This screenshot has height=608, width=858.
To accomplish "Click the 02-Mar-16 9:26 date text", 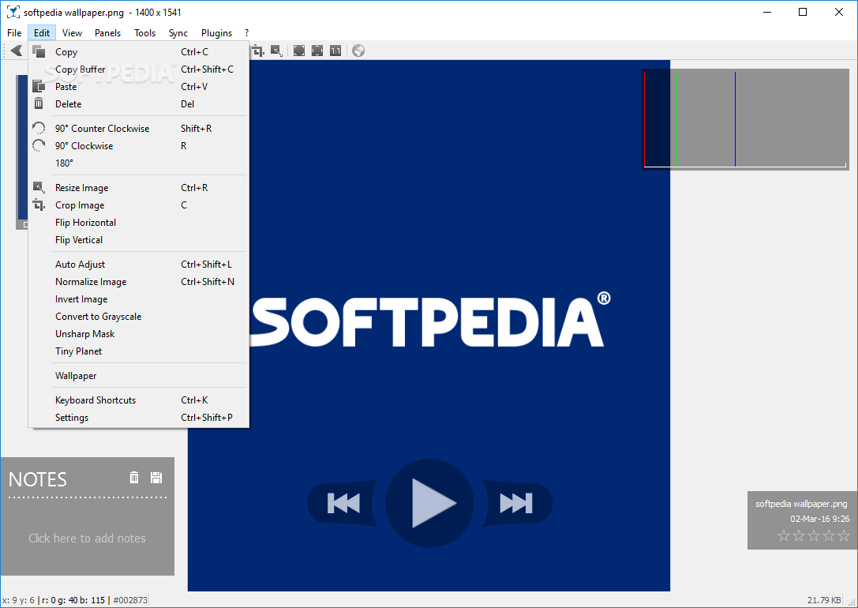I will tap(819, 519).
